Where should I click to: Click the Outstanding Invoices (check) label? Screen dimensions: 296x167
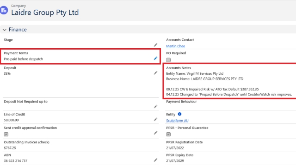click(27, 142)
